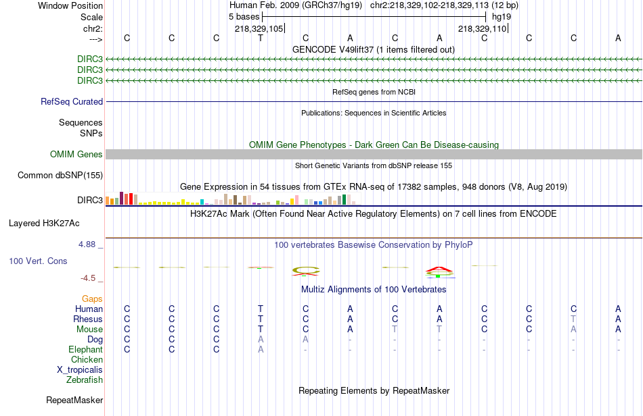Select the Scale label
The image size is (643, 416).
92,17
